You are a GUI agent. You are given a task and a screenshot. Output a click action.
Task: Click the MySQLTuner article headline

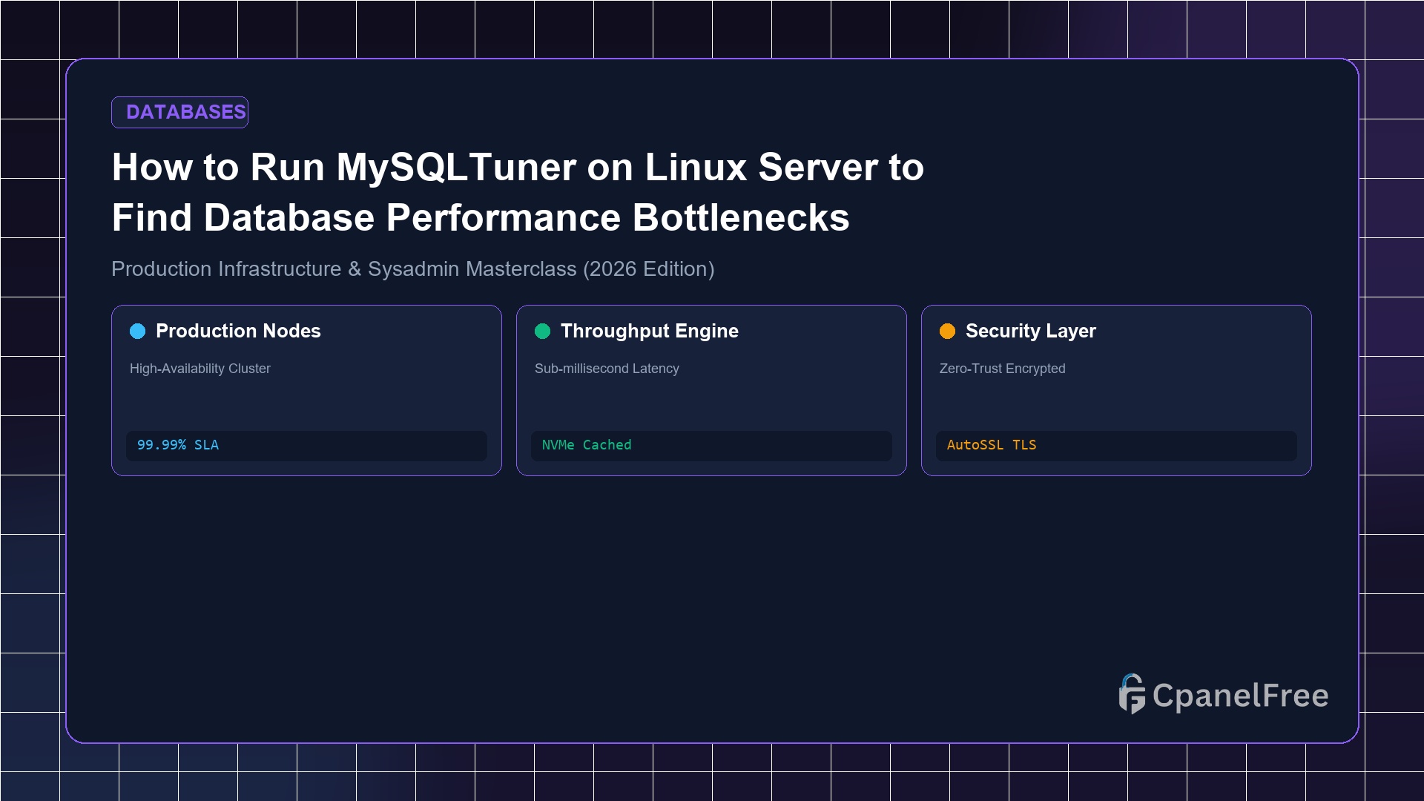click(x=518, y=192)
